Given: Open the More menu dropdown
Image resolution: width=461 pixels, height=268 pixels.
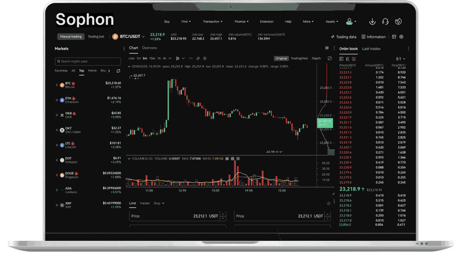Looking at the screenshot, I should (x=308, y=21).
